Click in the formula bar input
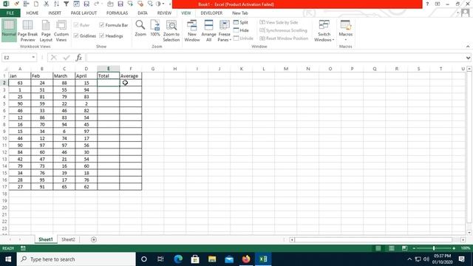473x266 pixels. pos(276,58)
